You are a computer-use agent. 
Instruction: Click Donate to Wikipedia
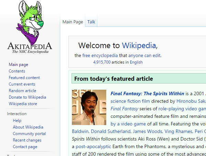[x=27, y=97]
